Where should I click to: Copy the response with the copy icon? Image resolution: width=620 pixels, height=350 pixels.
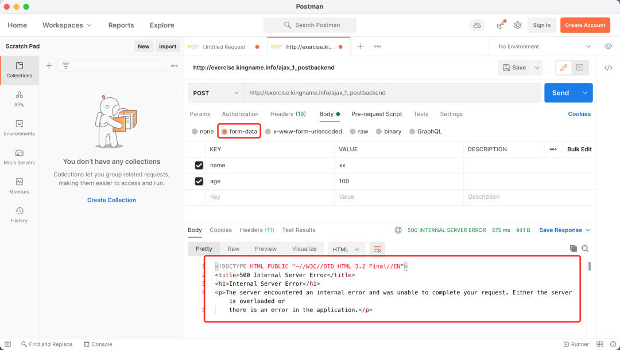coord(573,249)
